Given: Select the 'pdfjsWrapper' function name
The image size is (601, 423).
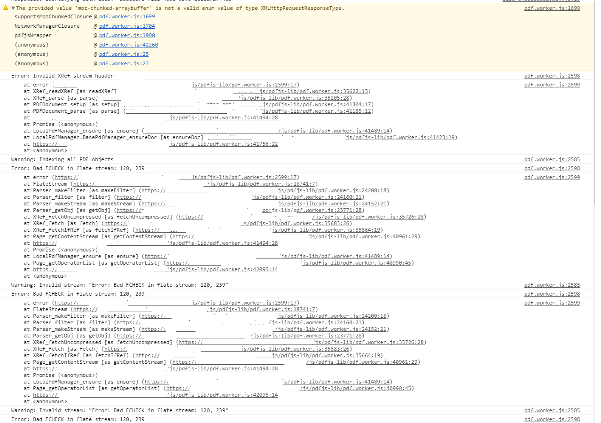Looking at the screenshot, I should (x=33, y=35).
